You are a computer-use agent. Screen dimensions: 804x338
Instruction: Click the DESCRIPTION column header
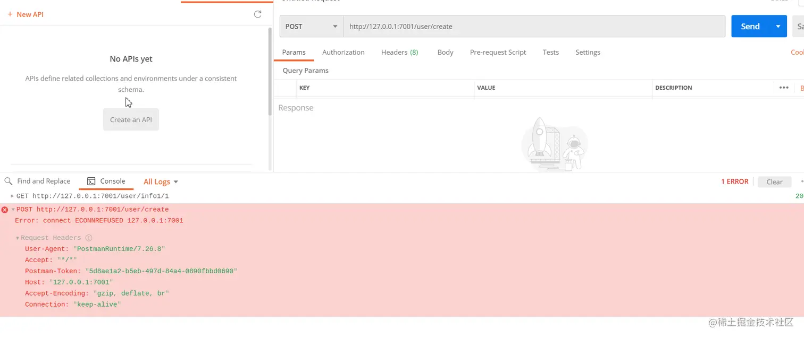tap(674, 88)
